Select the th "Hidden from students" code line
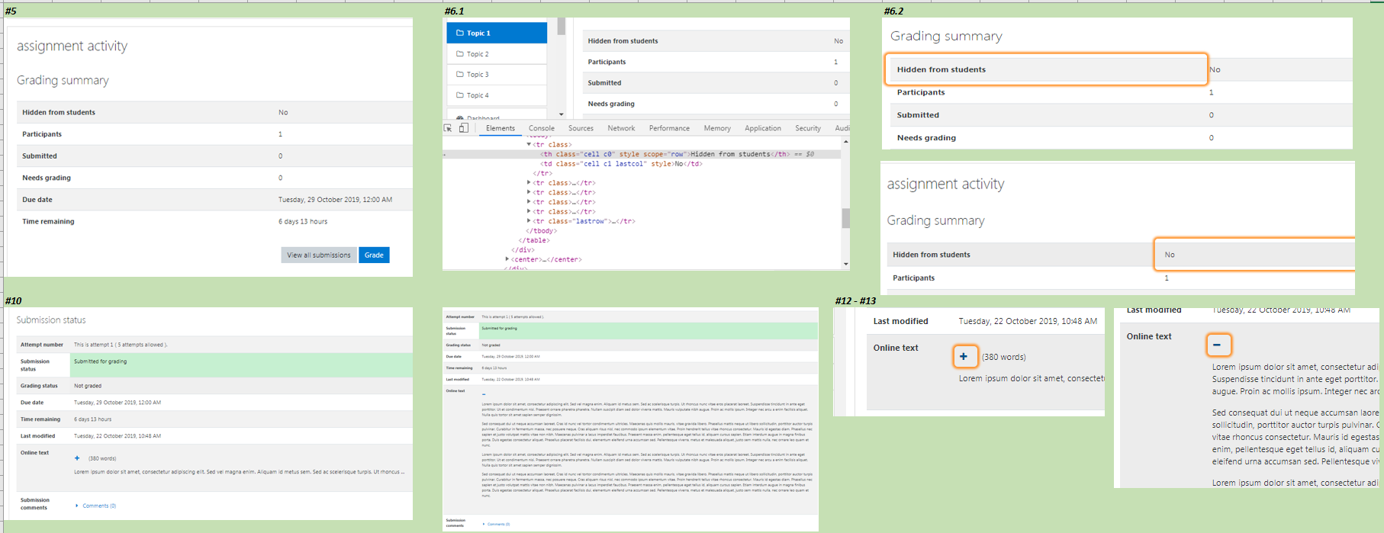Viewport: 1384px width, 533px height. pos(677,154)
